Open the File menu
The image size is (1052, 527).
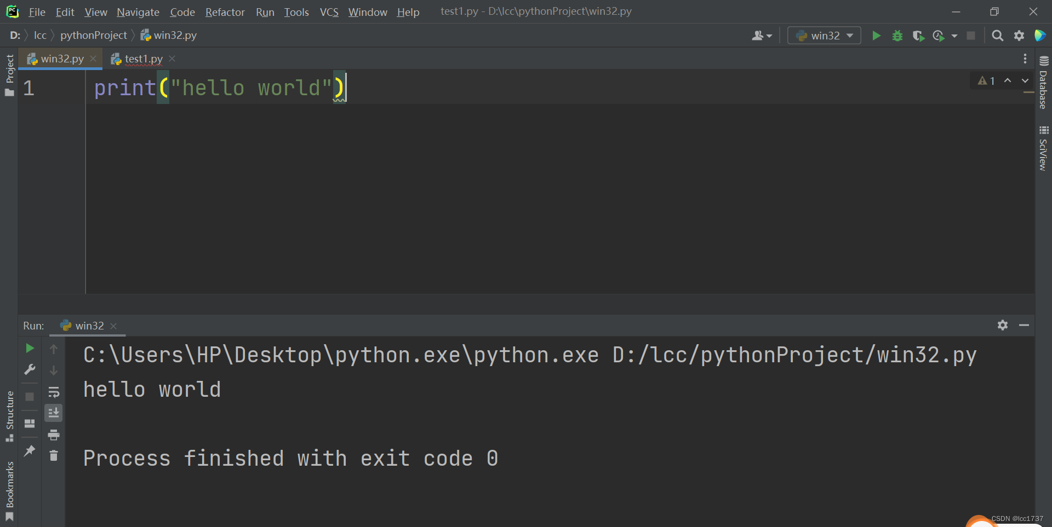37,12
